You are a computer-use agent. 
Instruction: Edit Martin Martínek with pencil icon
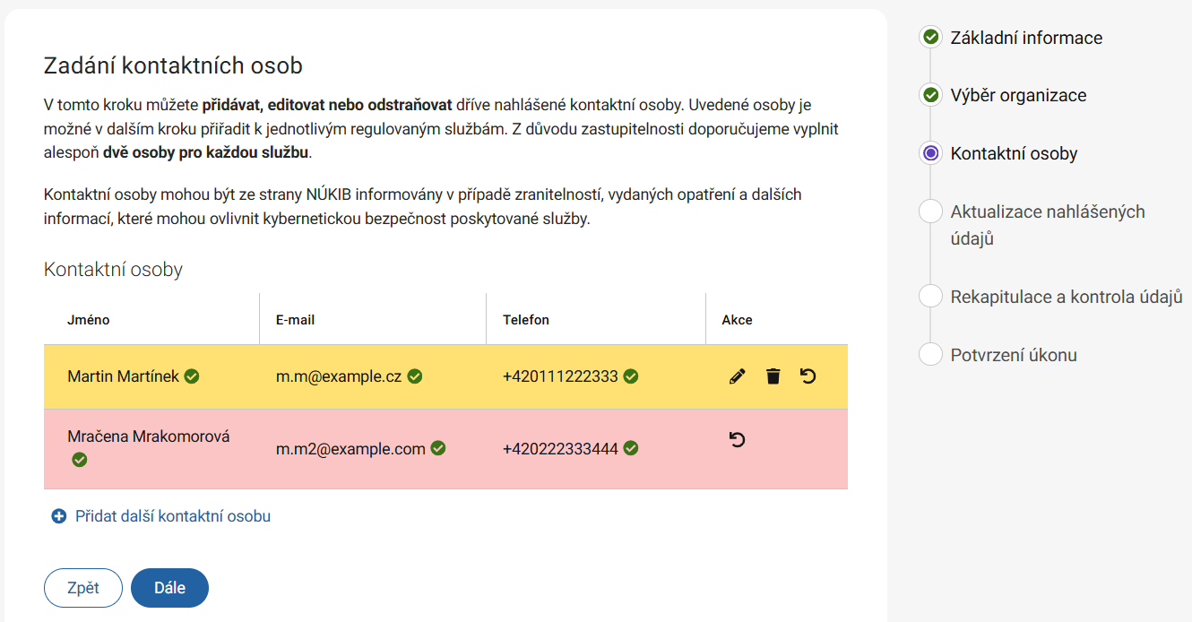point(737,376)
